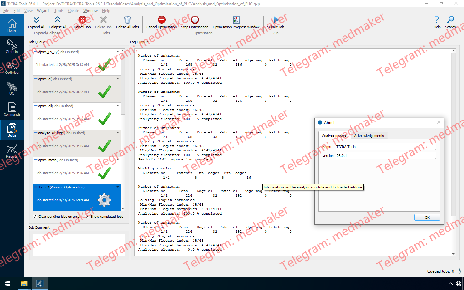Open the optim_all job dropdown arrow
This screenshot has width=464, height=290.
pos(118,106)
